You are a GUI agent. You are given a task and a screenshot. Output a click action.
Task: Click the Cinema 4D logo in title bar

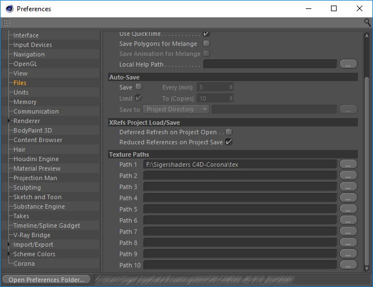coord(10,9)
